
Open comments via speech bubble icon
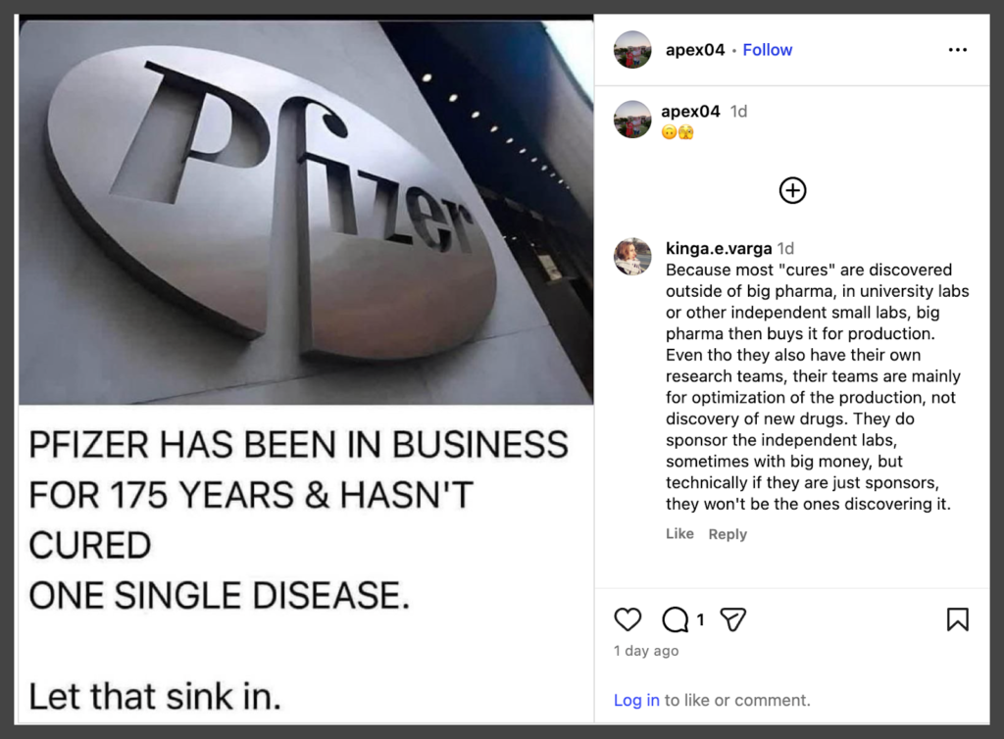point(676,619)
